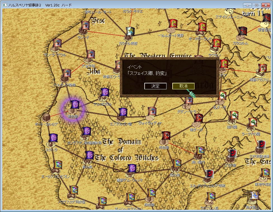Screen dimensions: 273x212
Task: Select バルティア廃城 ruined castle flag
Action: click(67, 74)
